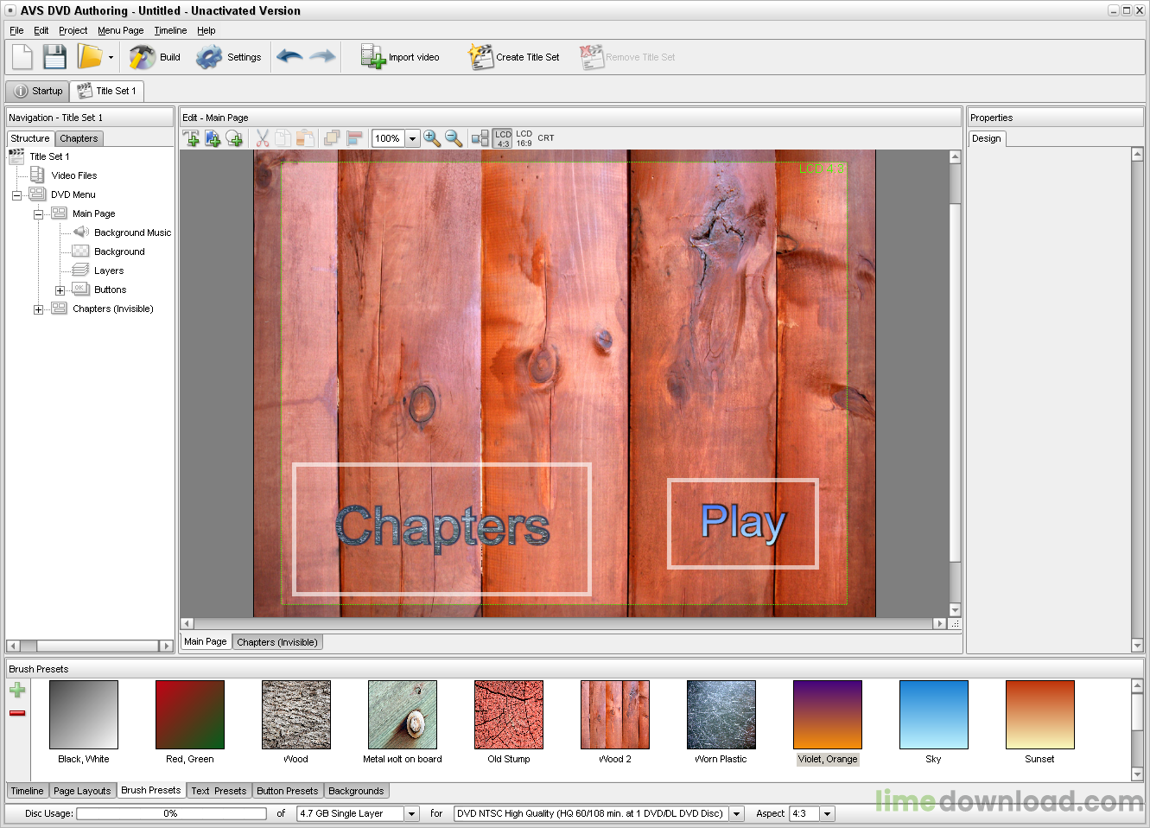Click the green plus to add a brush preset
This screenshot has height=828, width=1150.
pyautogui.click(x=17, y=690)
